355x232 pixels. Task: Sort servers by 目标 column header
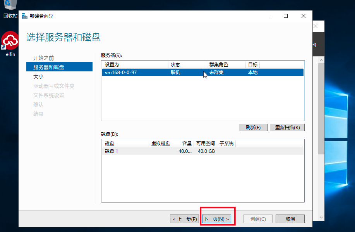pyautogui.click(x=253, y=65)
